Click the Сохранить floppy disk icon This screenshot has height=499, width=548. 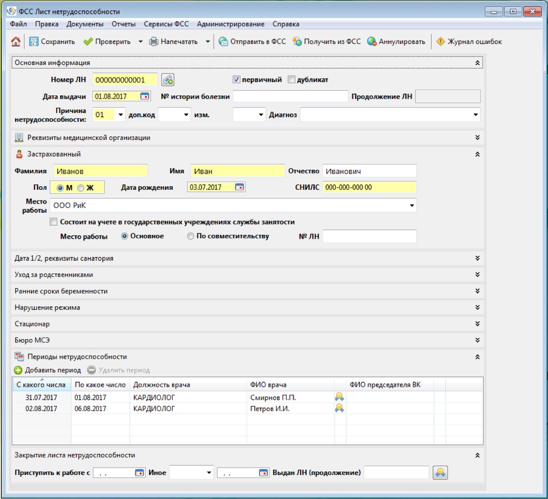(x=34, y=42)
